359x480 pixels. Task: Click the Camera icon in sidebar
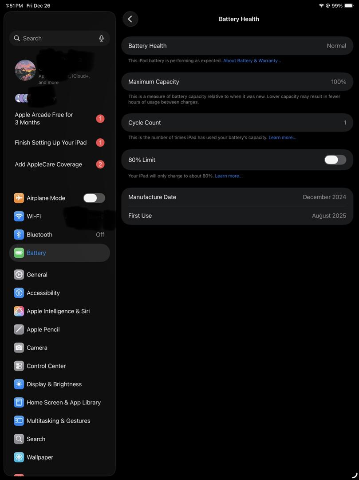click(19, 348)
